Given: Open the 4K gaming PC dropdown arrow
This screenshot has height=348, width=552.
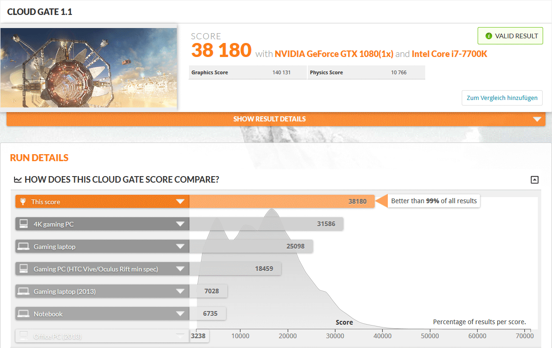Looking at the screenshot, I should point(180,224).
